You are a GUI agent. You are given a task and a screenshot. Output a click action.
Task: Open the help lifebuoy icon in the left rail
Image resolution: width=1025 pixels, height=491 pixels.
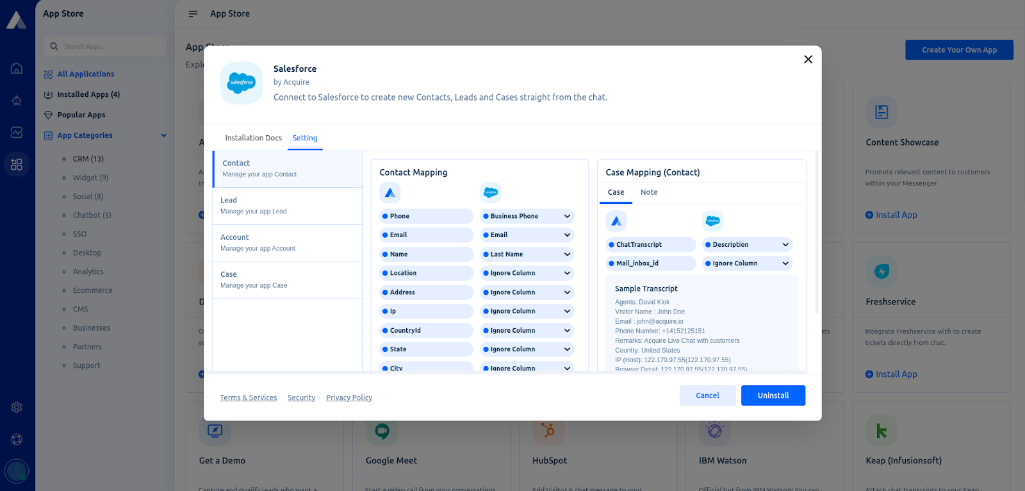point(17,439)
